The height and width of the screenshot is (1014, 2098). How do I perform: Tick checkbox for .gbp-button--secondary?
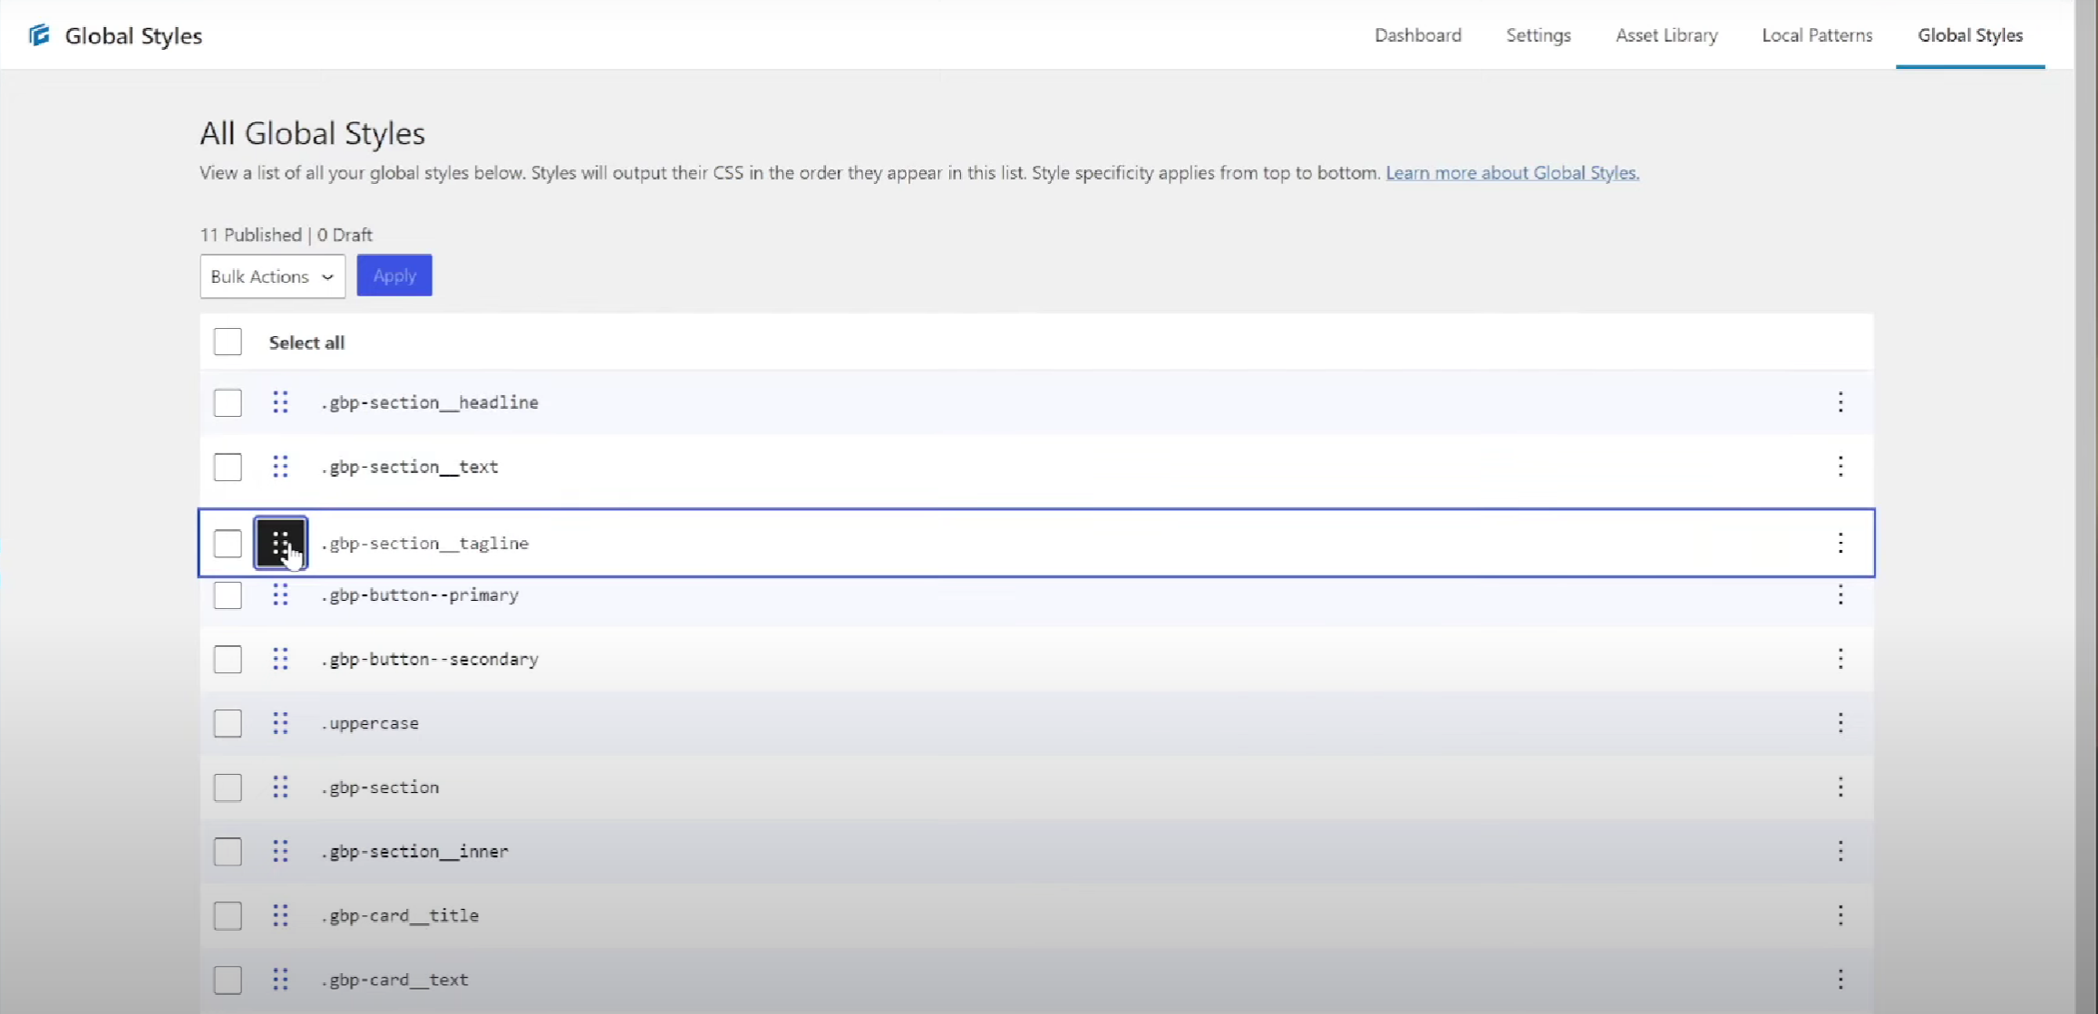(228, 659)
